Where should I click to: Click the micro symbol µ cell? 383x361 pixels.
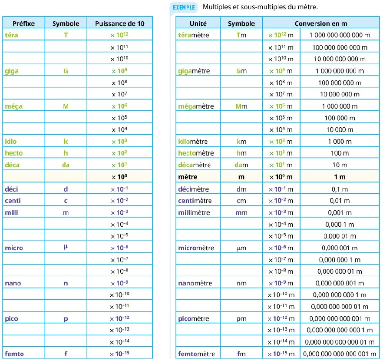66,247
